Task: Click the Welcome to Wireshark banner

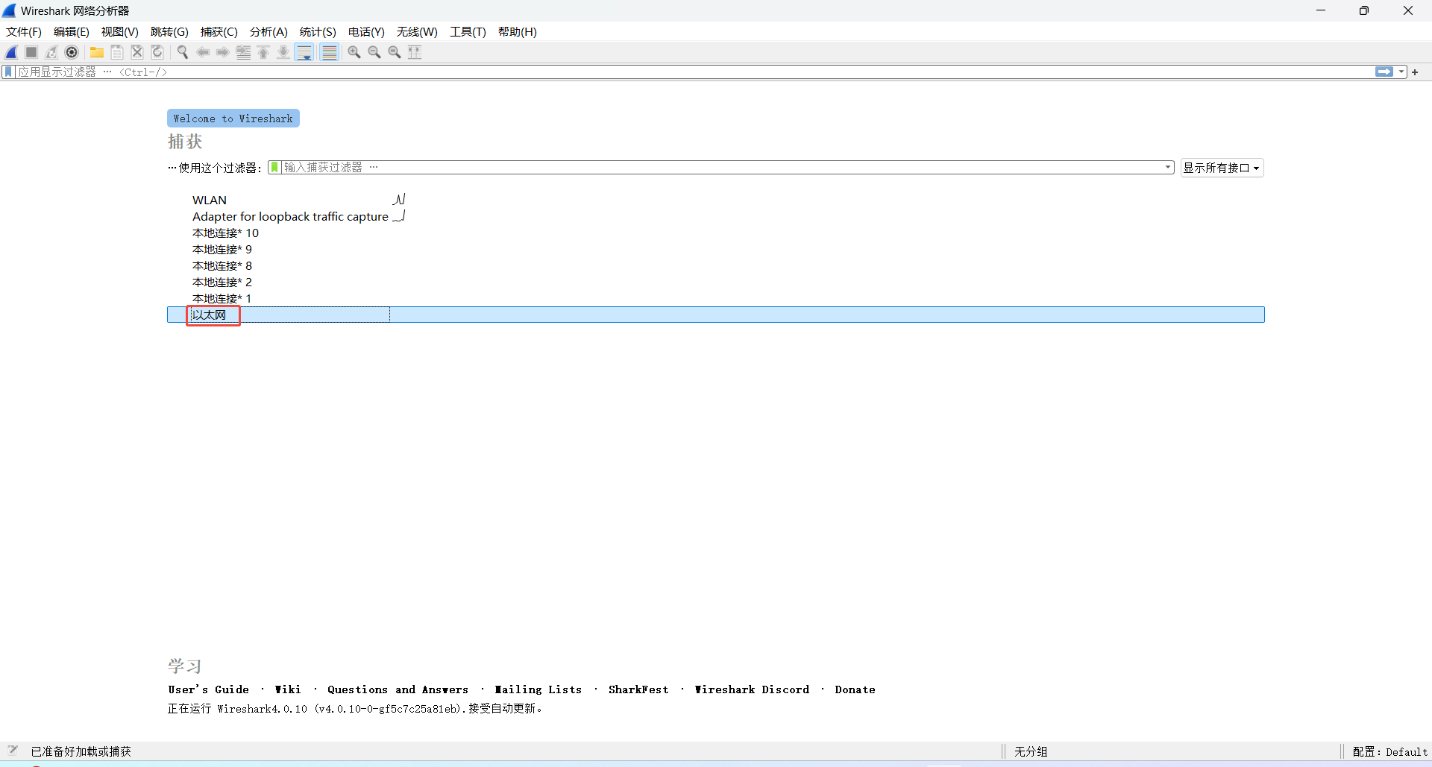Action: pos(233,119)
